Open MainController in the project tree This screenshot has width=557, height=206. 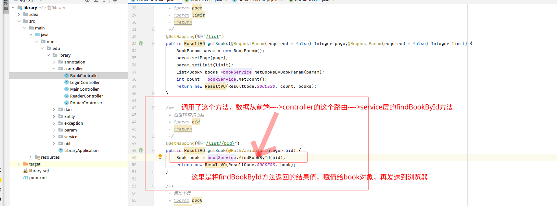pos(82,89)
